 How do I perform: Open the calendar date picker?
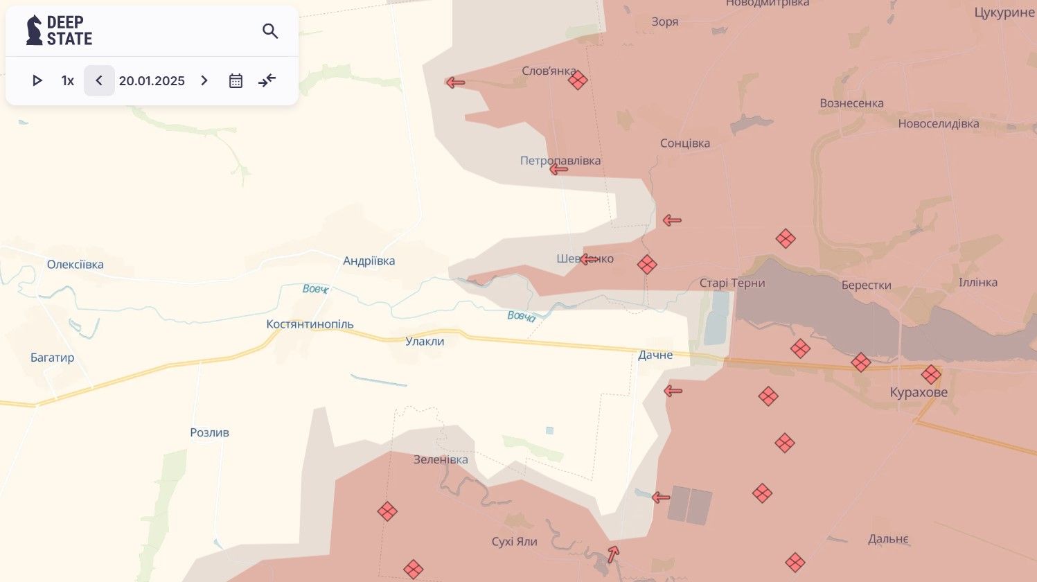pos(236,81)
